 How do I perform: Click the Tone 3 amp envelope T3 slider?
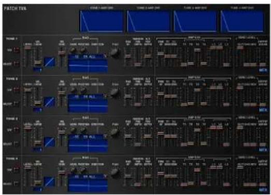(x=197, y=130)
